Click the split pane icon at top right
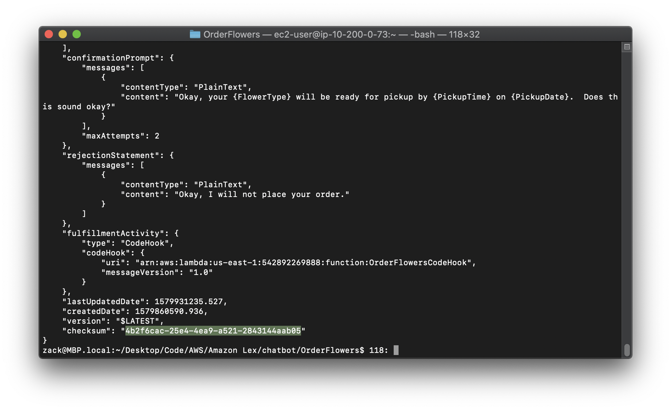671x410 pixels. 627,47
